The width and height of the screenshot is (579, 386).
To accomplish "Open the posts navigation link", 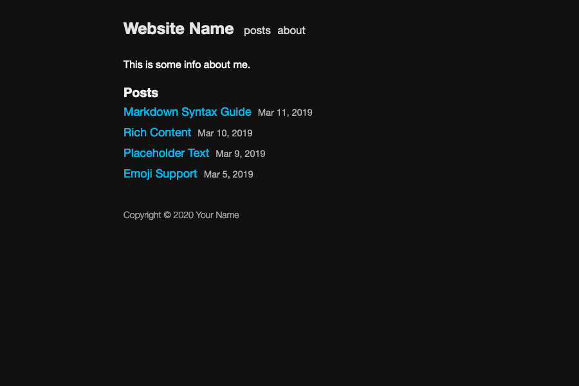I will click(x=257, y=31).
